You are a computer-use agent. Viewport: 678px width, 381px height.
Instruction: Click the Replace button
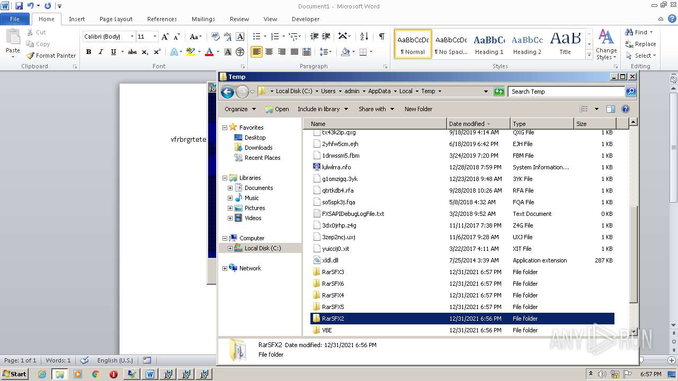[x=641, y=44]
